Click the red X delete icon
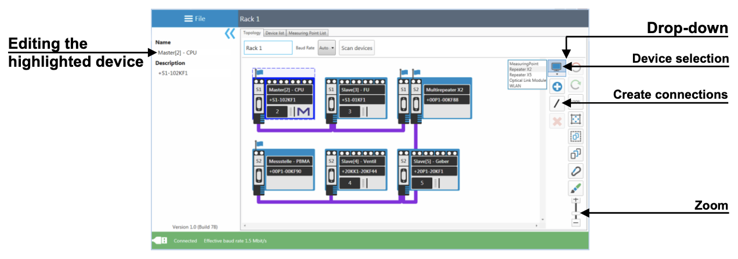 pos(556,121)
